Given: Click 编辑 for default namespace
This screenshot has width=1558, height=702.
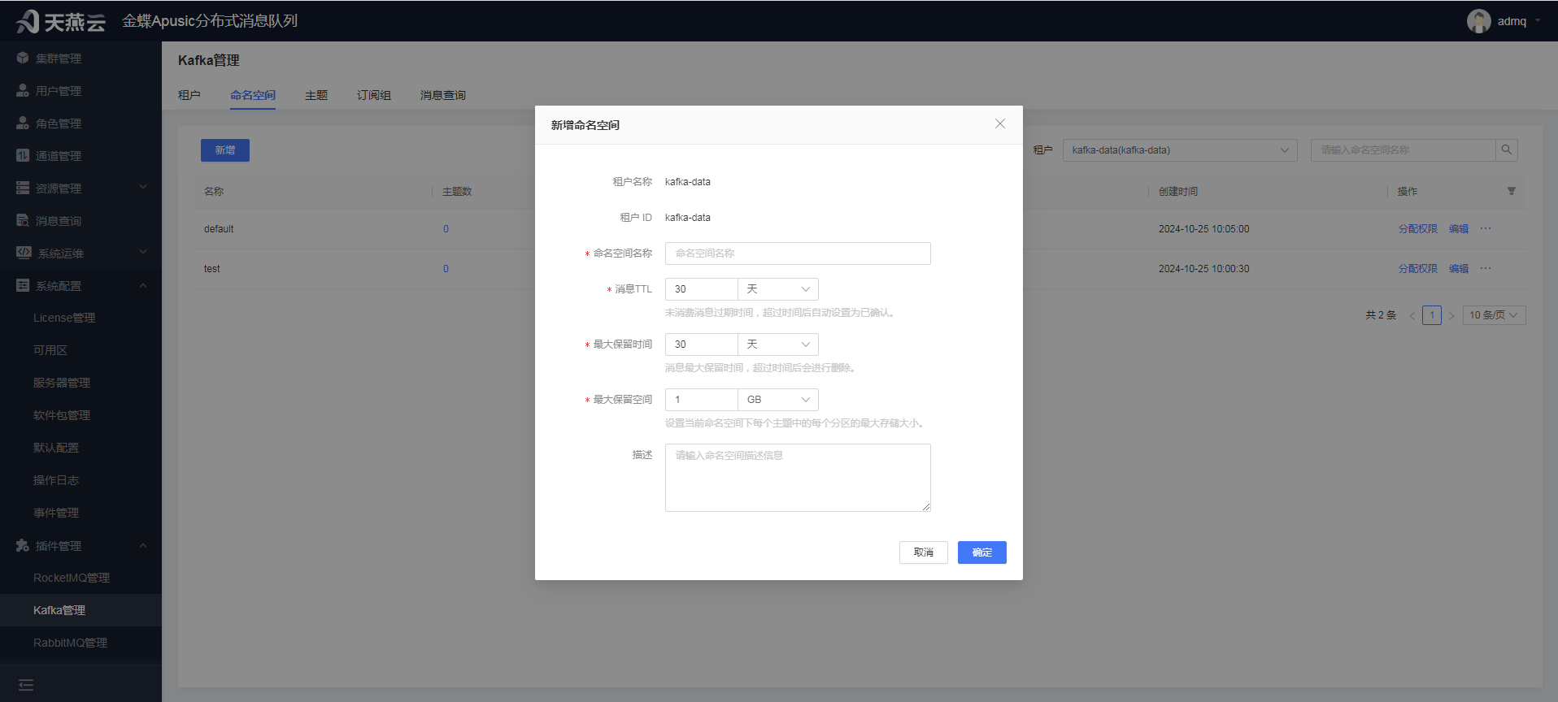Looking at the screenshot, I should [x=1459, y=229].
